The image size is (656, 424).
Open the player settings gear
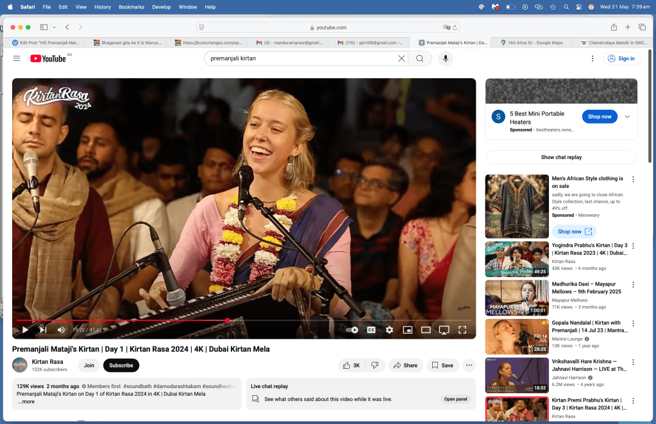pos(389,330)
